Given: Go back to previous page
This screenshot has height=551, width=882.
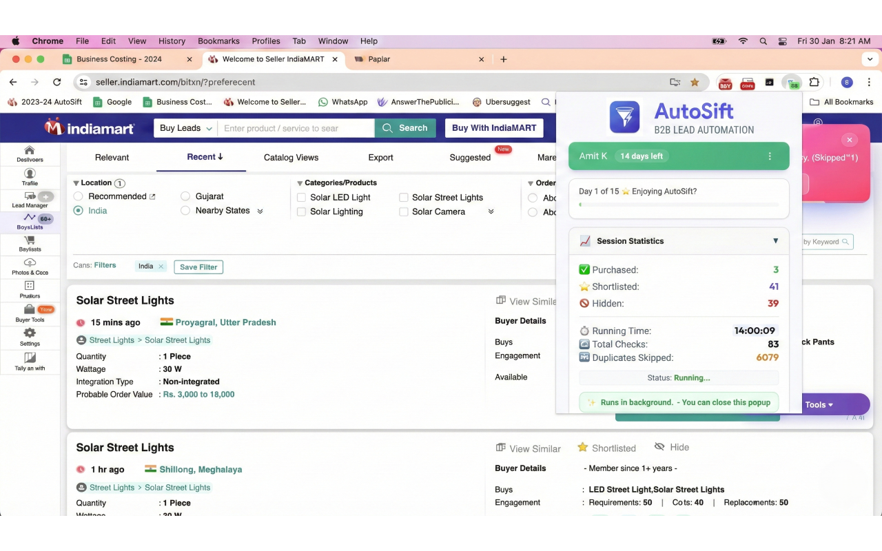Looking at the screenshot, I should (x=13, y=82).
